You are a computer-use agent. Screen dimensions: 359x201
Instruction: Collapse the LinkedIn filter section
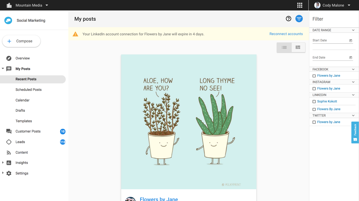353,95
